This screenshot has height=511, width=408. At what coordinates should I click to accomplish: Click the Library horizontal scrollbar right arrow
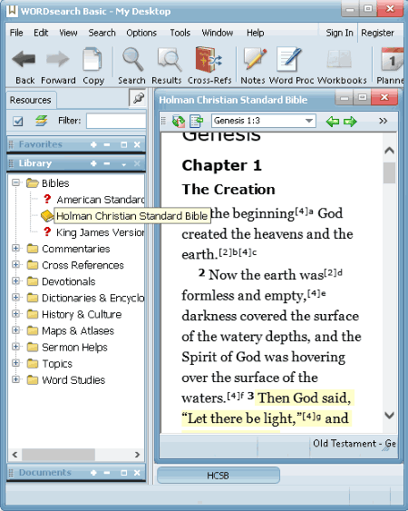[x=137, y=455]
